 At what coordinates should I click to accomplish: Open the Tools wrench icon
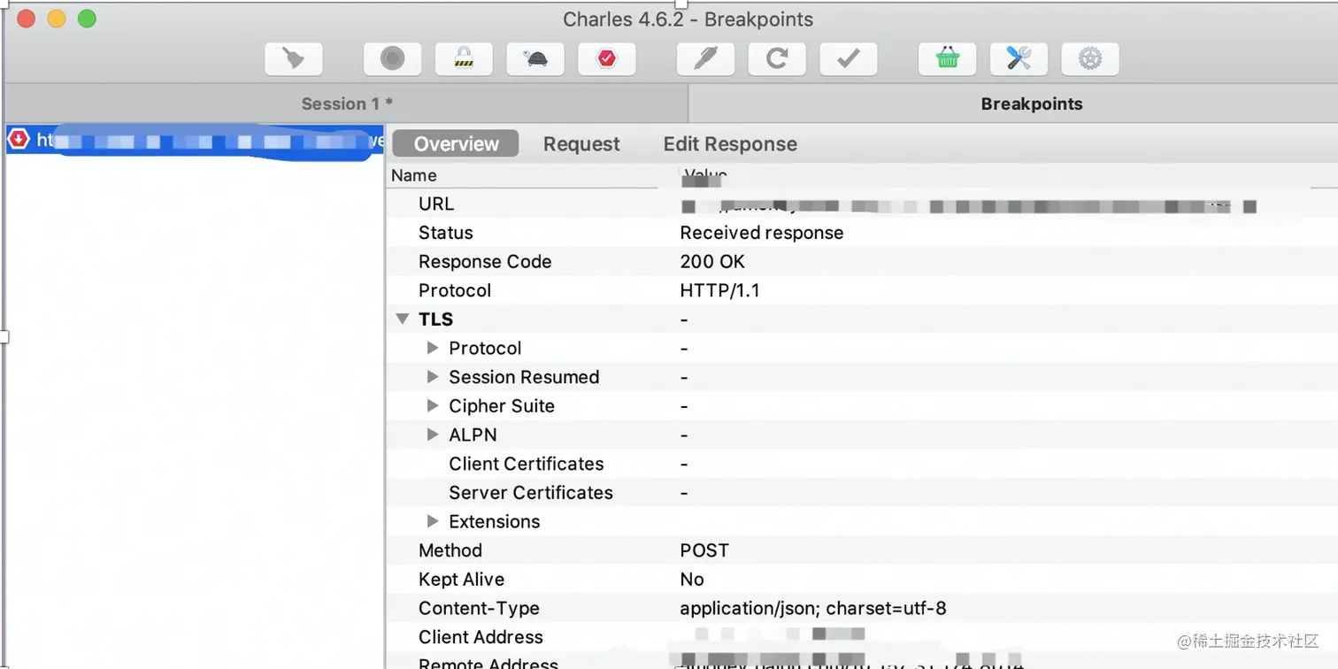pyautogui.click(x=1019, y=58)
